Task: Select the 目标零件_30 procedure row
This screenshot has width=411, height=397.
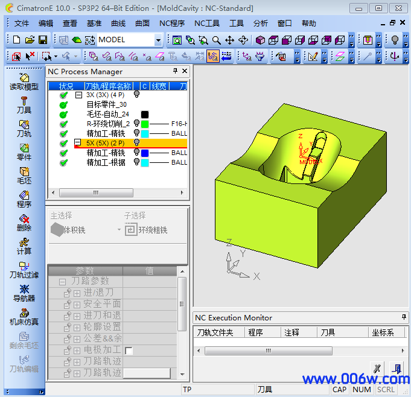Action: tap(106, 104)
